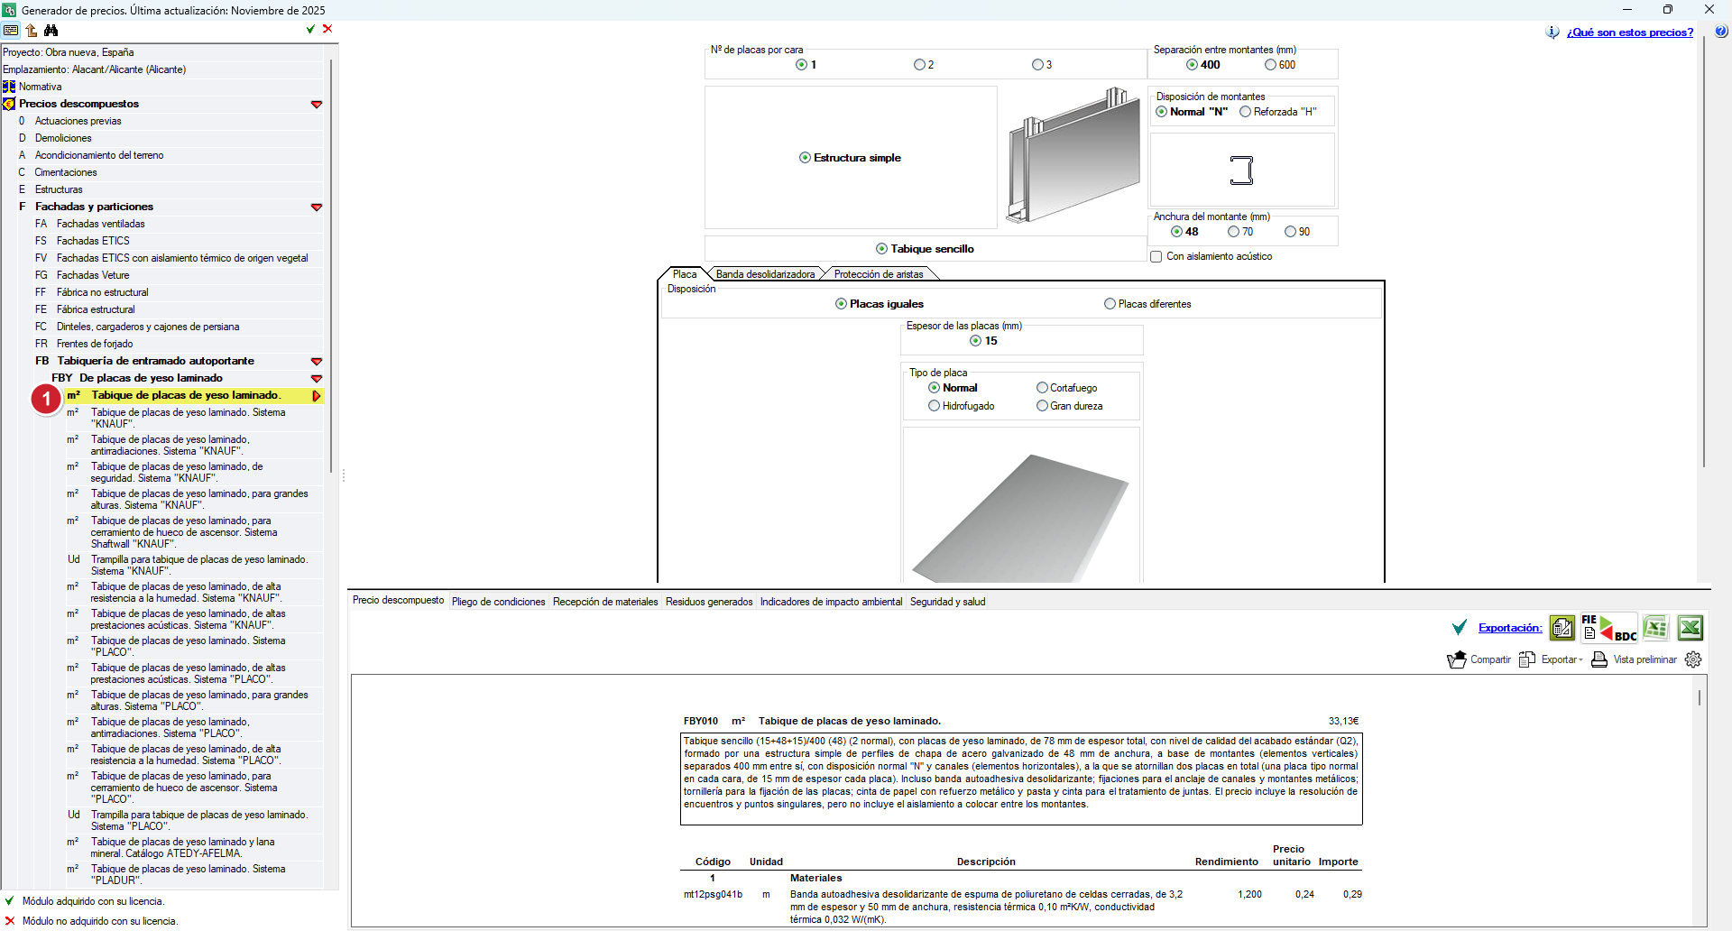Viewport: 1732px width, 931px height.
Task: Click the left tree panel scrollbar
Action: pyautogui.click(x=331, y=266)
